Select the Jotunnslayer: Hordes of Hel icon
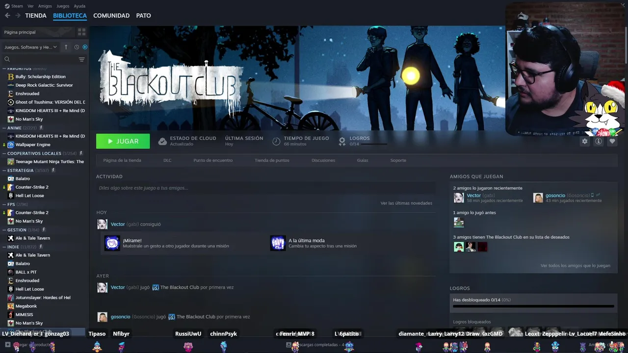The image size is (628, 353). 11,298
